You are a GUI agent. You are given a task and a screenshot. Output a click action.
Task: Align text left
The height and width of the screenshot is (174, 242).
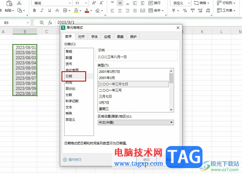(x=112, y=10)
